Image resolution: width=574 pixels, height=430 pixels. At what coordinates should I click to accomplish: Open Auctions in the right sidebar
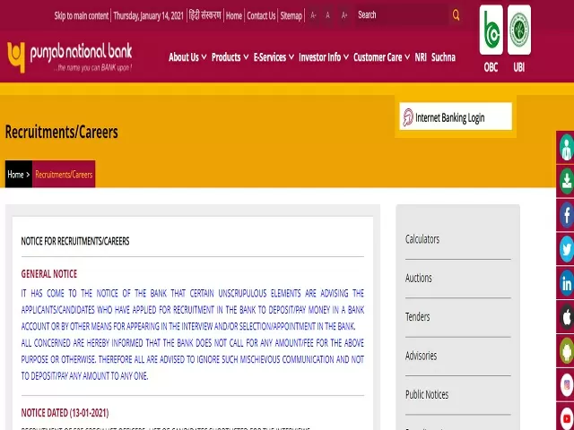click(419, 278)
